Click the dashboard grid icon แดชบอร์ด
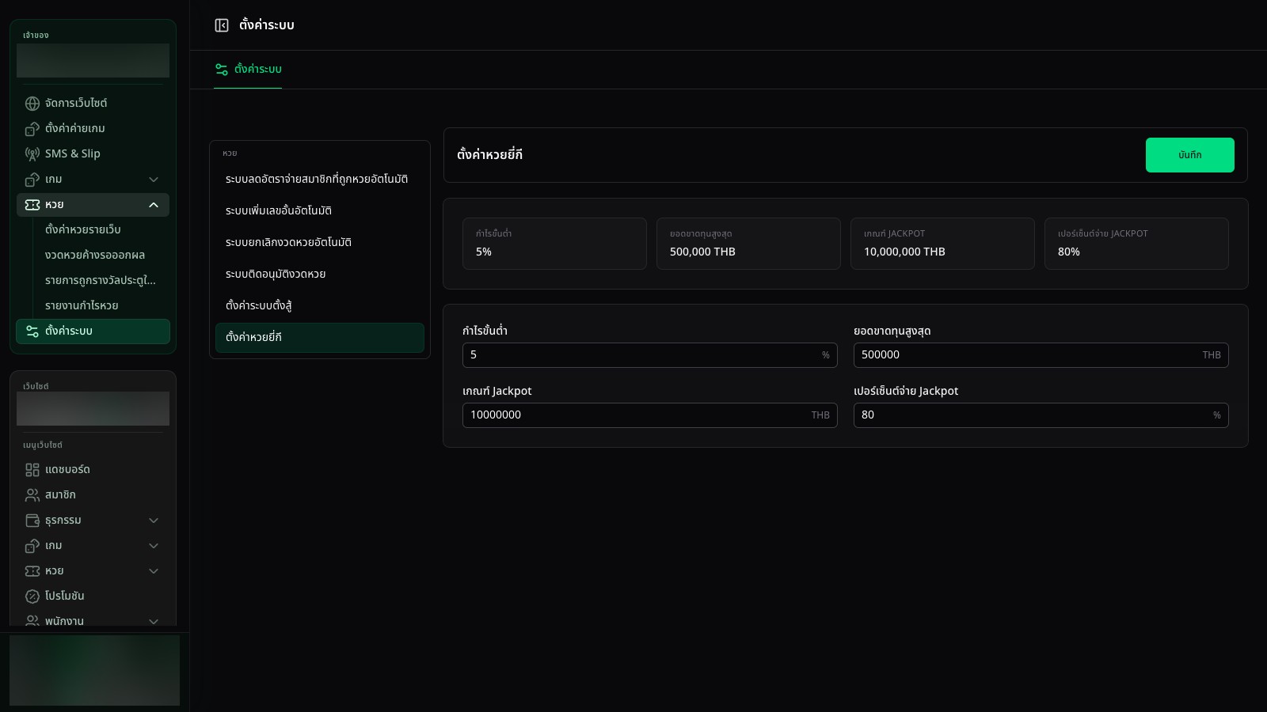The image size is (1267, 712). pos(32,470)
